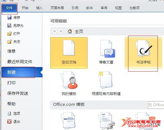The height and width of the screenshot is (130, 164).
Task: Click the Save floppy disk icon
Action: pos(9,17)
